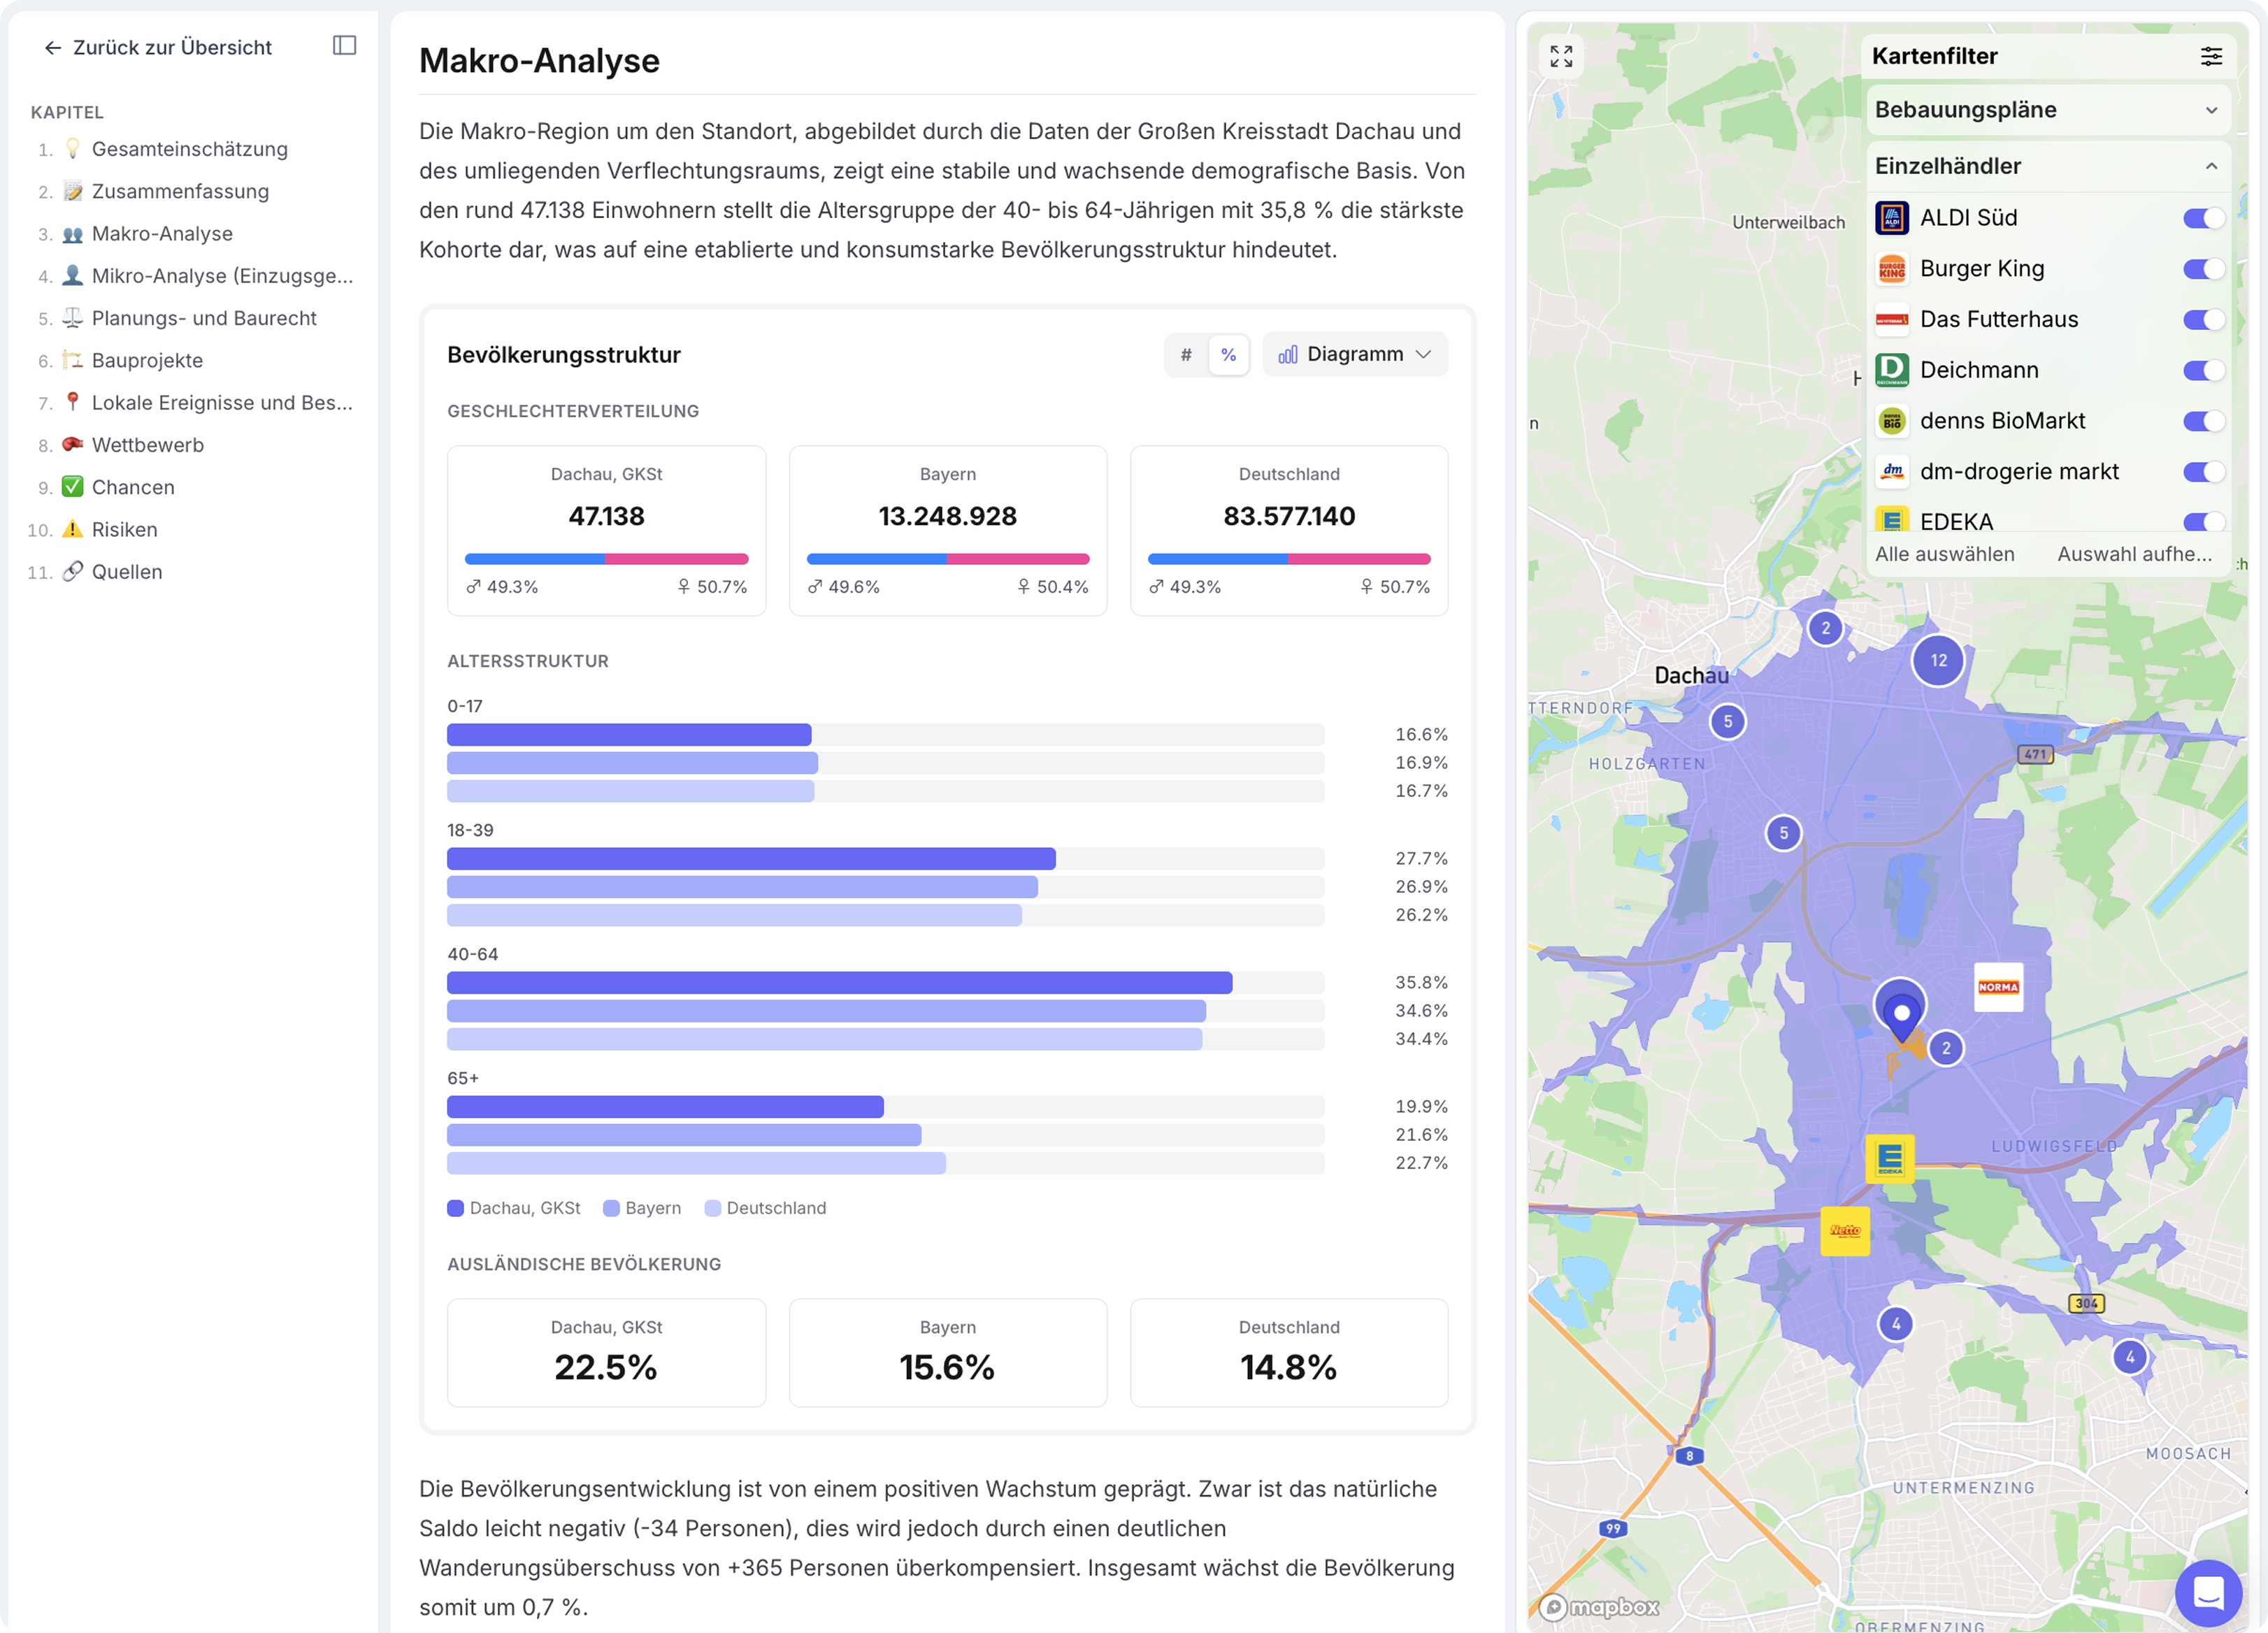Screen dimensions: 2268x1633
Task: Toggle Deichmann retailer switch
Action: pyautogui.click(x=2203, y=370)
